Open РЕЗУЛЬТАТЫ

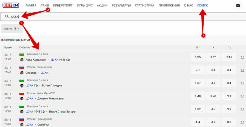coord(121,6)
